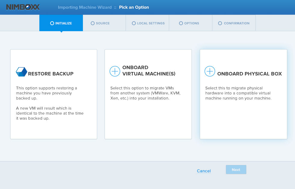
Task: Select the Initialize step circle
Action: coord(52,23)
